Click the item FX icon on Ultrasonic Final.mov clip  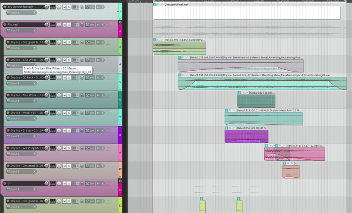(x=159, y=4)
